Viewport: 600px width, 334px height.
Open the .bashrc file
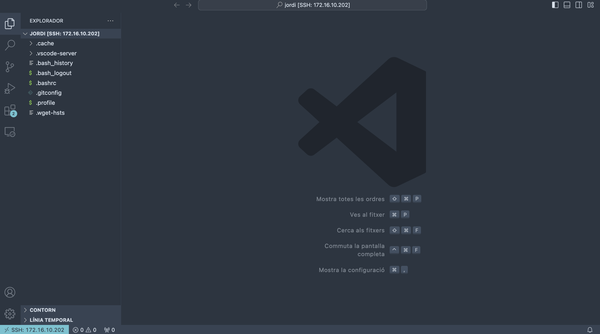71,83
